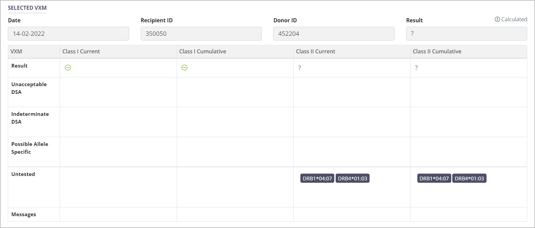Click the SELECTED VXM section heading
This screenshot has height=228, width=535.
pos(27,8)
